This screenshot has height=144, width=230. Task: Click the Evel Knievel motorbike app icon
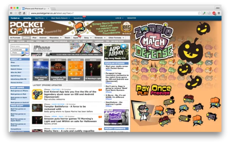click(x=37, y=94)
